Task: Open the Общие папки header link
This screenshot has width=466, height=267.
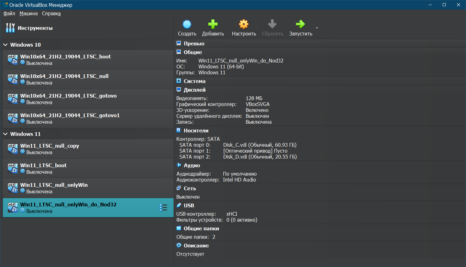Action: (x=201, y=228)
